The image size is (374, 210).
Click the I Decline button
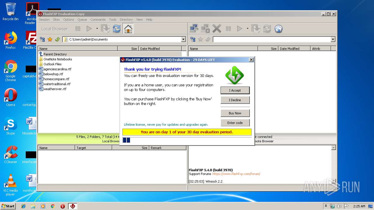[235, 100]
